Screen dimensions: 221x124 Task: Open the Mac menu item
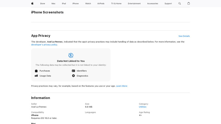click(x=53, y=3)
